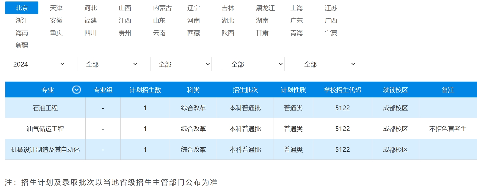
Task: Go to 陕西 province plan
Action: 228,33
